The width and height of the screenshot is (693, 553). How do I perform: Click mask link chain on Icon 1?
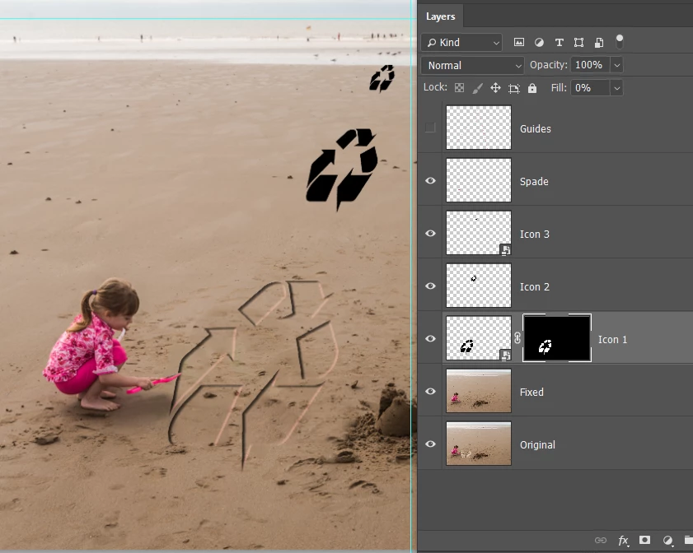tap(517, 338)
